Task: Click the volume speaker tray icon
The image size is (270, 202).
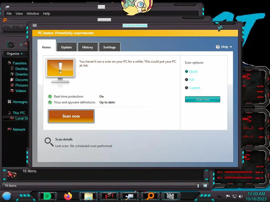Action: point(240,196)
